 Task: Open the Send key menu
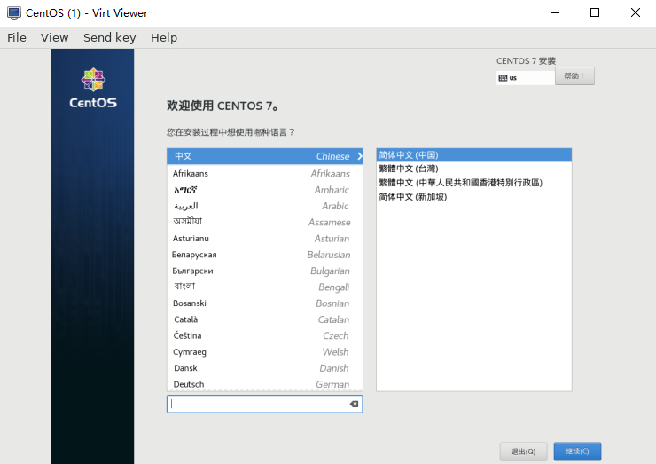pos(109,37)
